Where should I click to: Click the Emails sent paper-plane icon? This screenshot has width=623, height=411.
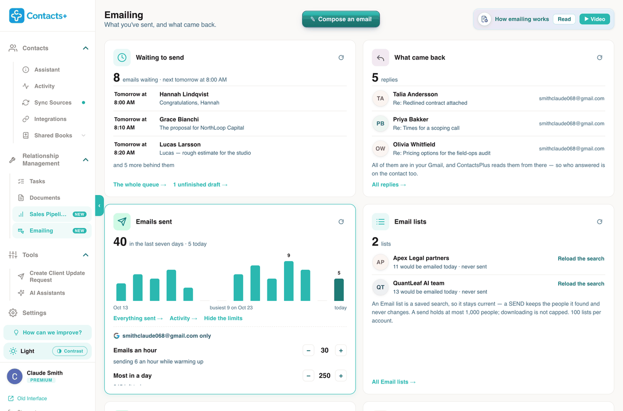pyautogui.click(x=122, y=222)
